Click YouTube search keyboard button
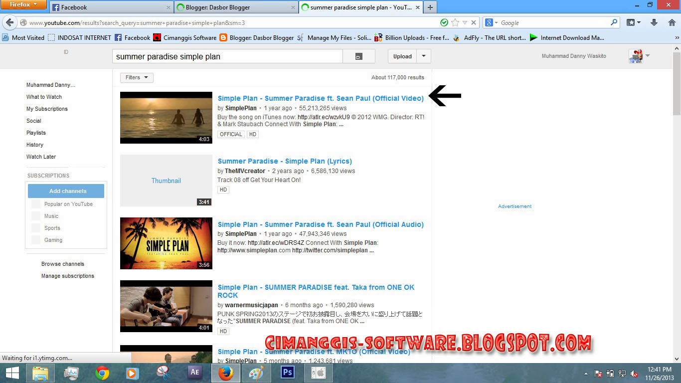Image resolution: width=681 pixels, height=383 pixels. click(358, 56)
